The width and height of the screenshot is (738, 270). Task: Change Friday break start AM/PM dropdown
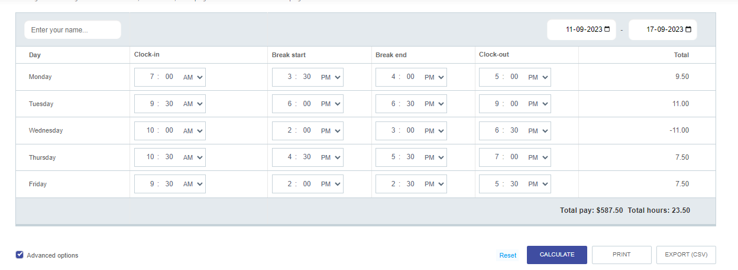click(331, 184)
